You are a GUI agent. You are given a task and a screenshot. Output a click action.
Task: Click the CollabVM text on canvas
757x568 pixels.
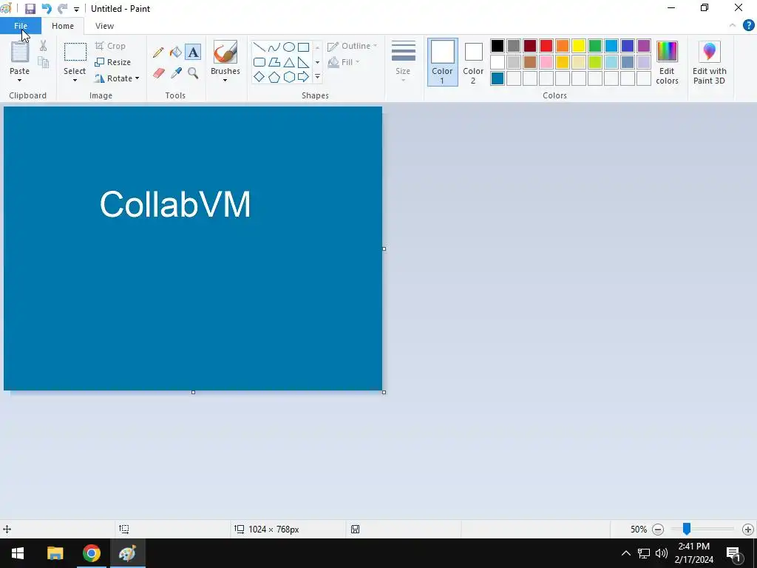174,204
